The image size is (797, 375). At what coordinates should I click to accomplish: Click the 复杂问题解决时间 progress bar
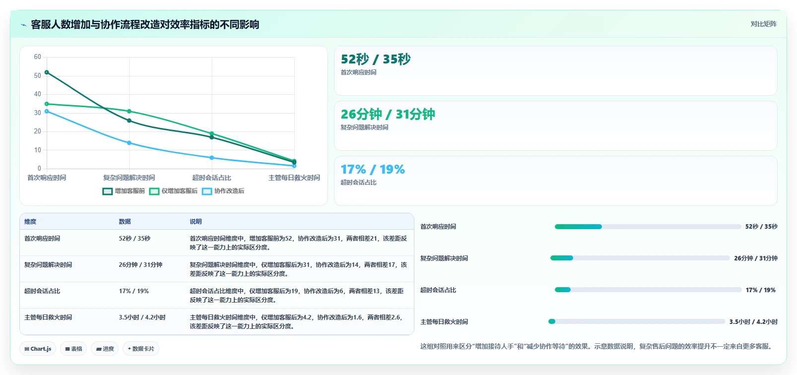click(x=640, y=258)
